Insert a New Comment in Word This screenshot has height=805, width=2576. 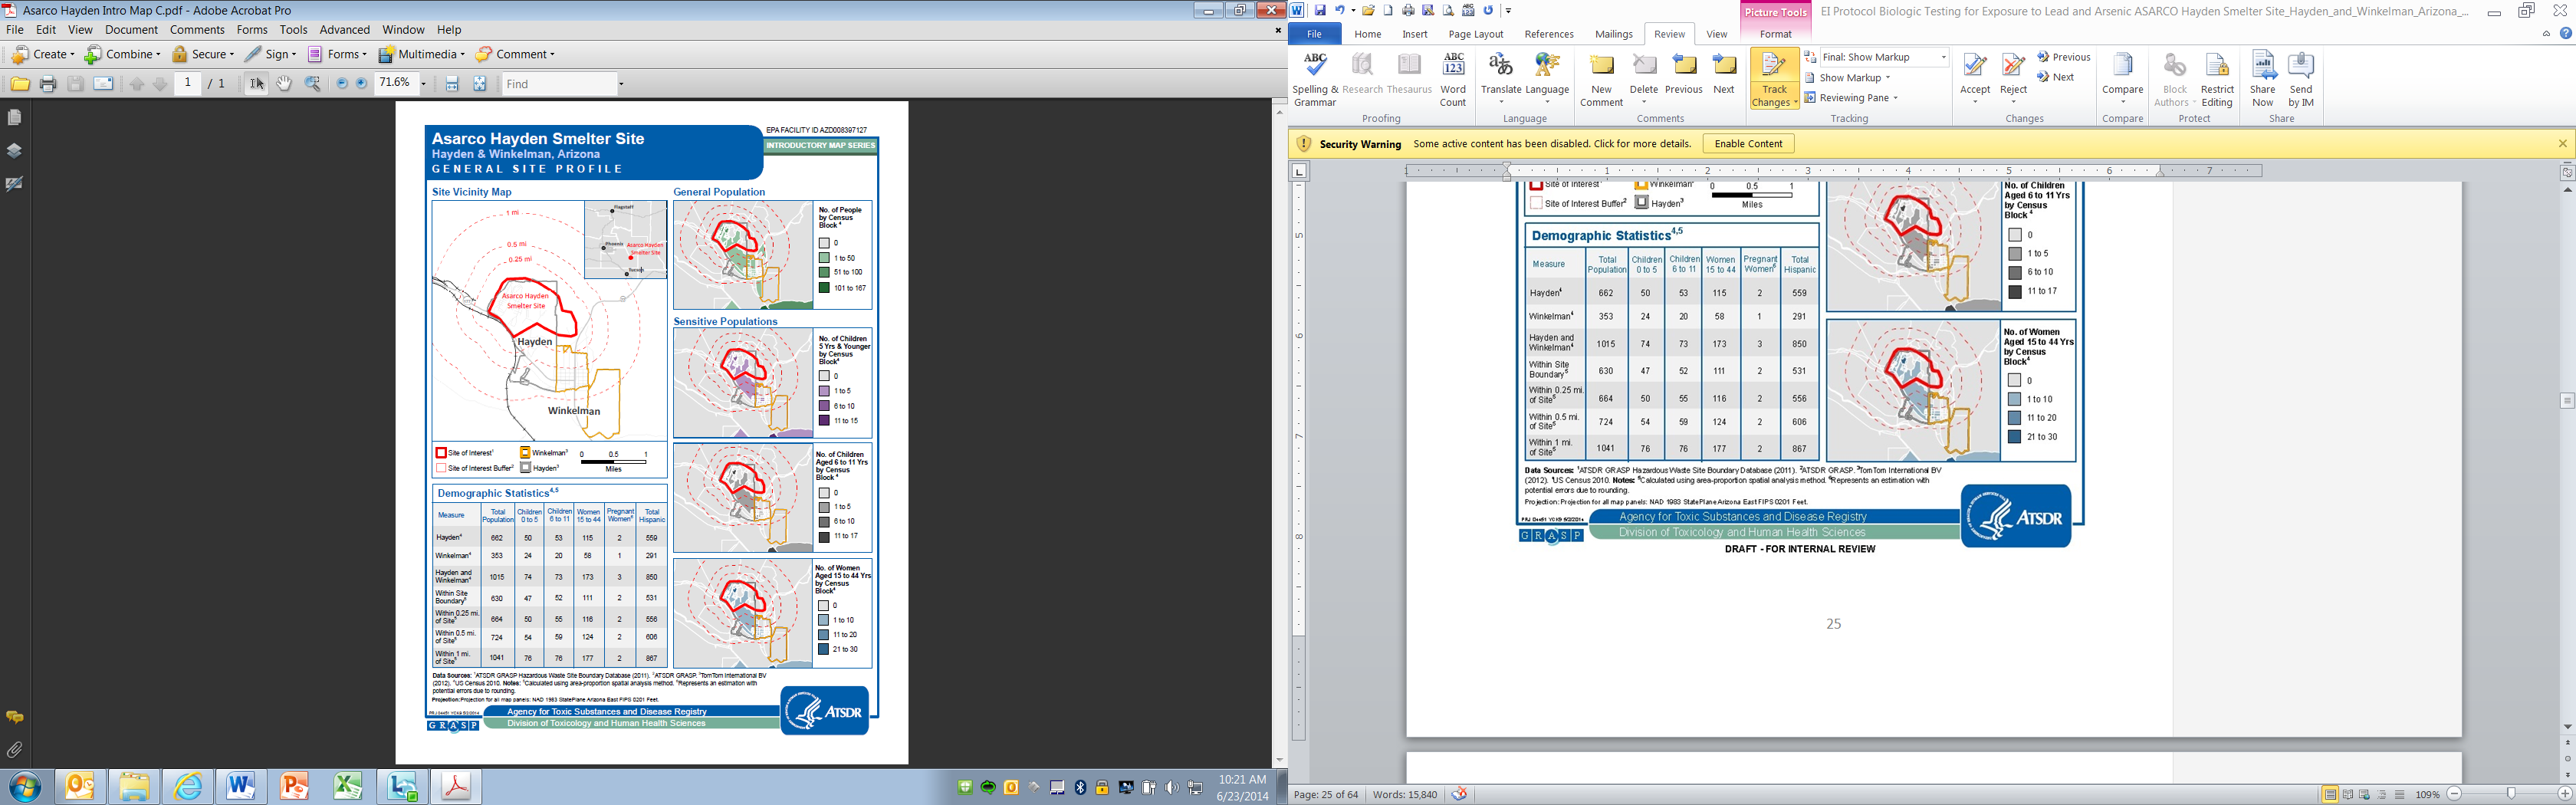1601,79
